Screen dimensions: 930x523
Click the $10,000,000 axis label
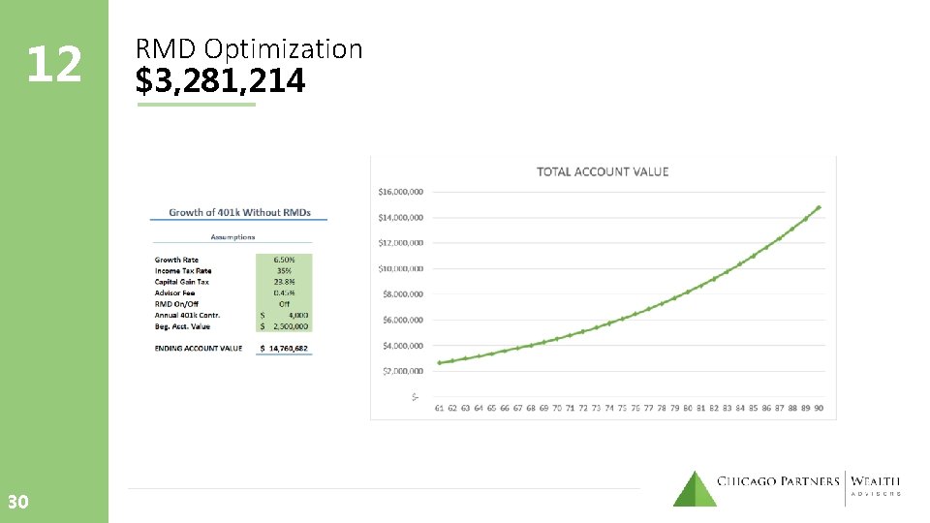click(400, 268)
